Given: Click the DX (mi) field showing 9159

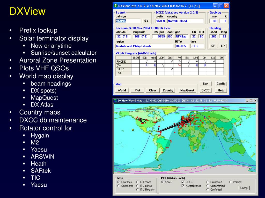Looking at the screenshot, I should point(159,36).
